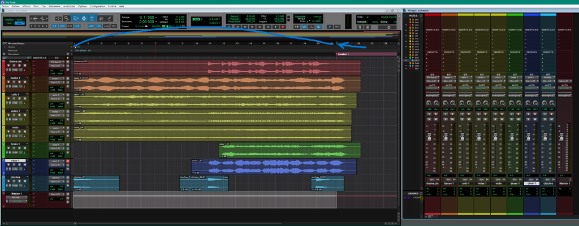This screenshot has height=226, width=579.
Task: Select the Zoomer magnifier tool
Action: (67, 18)
